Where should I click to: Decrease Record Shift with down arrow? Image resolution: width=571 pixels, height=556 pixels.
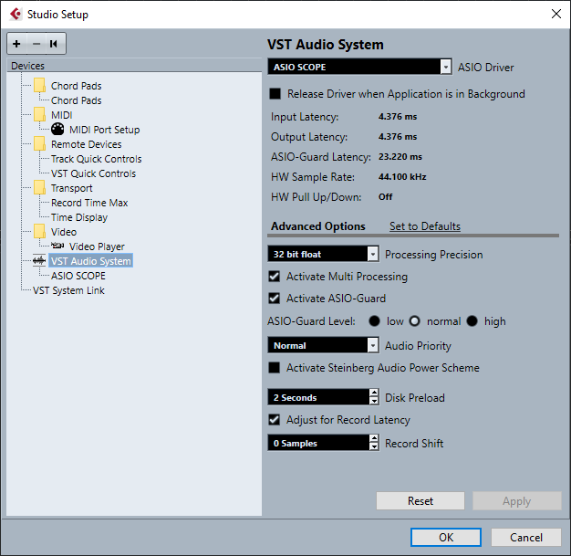point(374,446)
